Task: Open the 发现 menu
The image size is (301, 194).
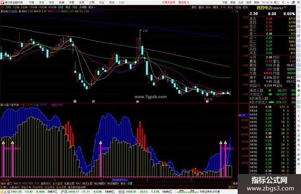Action: tap(82, 3)
